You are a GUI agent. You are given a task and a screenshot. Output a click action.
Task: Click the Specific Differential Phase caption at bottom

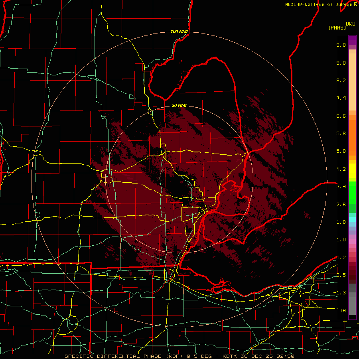[179, 356]
